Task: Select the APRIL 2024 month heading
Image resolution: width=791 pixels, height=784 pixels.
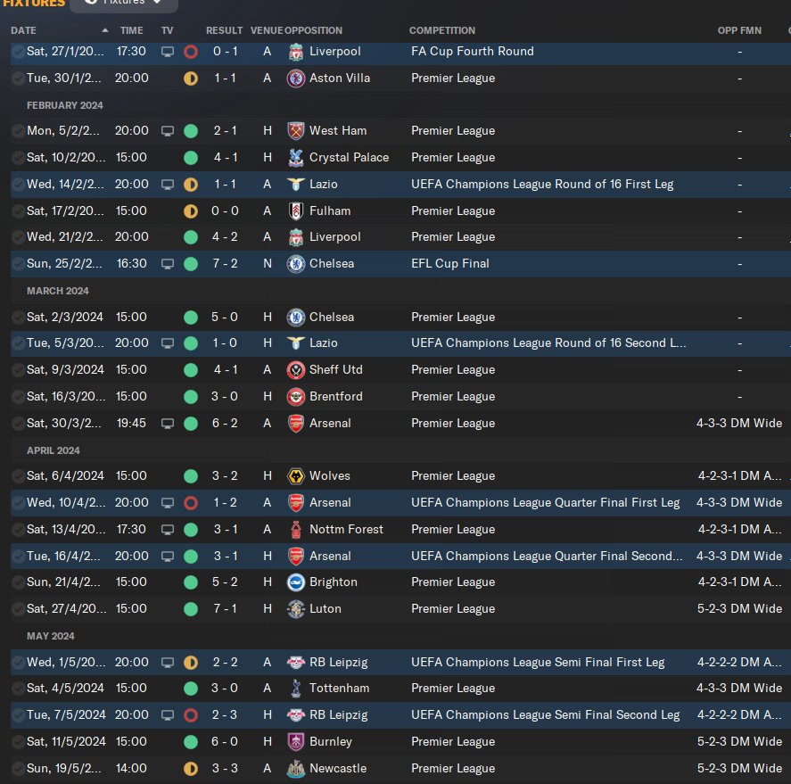Action: [53, 450]
